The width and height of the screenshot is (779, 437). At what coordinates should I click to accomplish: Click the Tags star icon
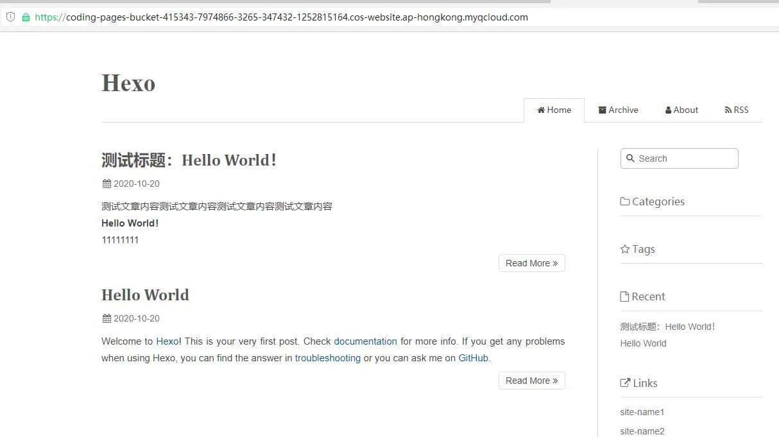(x=625, y=249)
